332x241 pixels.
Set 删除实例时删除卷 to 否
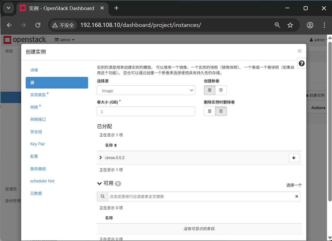pyautogui.click(x=221, y=111)
